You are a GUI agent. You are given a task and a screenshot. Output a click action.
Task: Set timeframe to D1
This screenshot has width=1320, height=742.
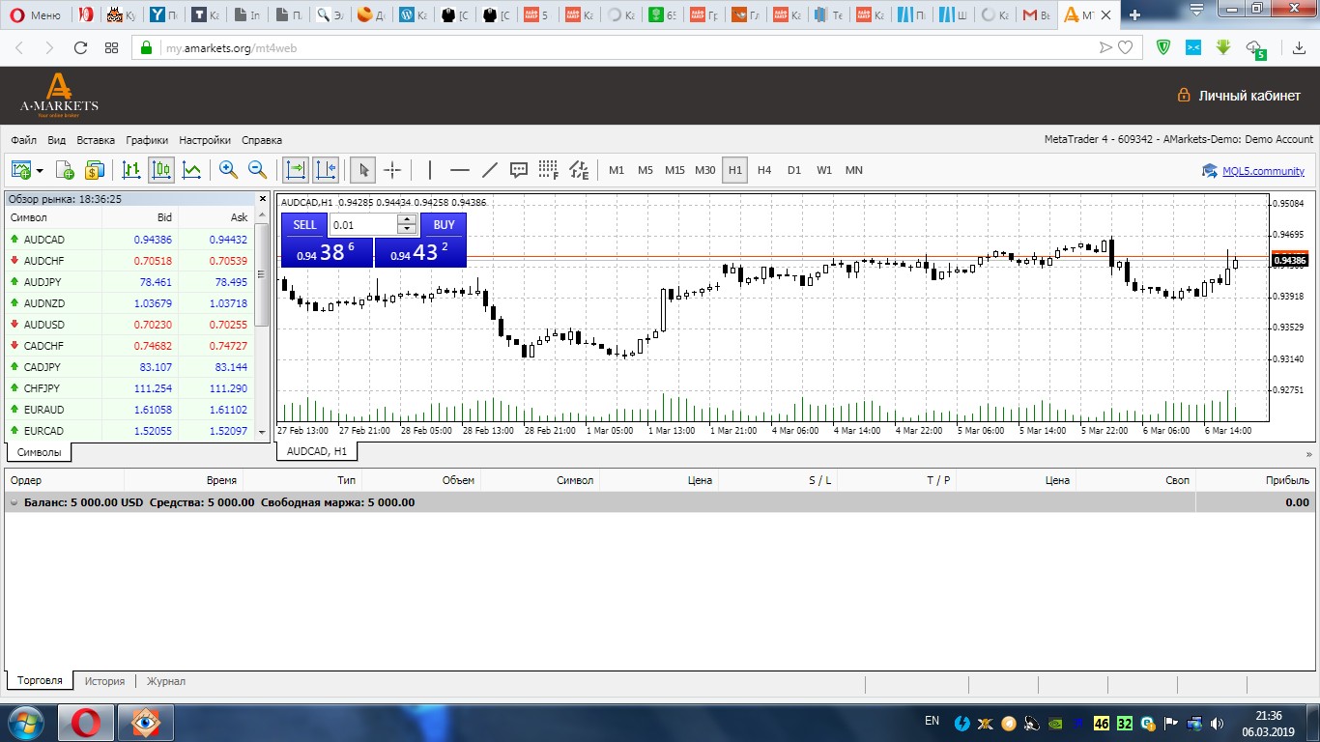point(794,170)
